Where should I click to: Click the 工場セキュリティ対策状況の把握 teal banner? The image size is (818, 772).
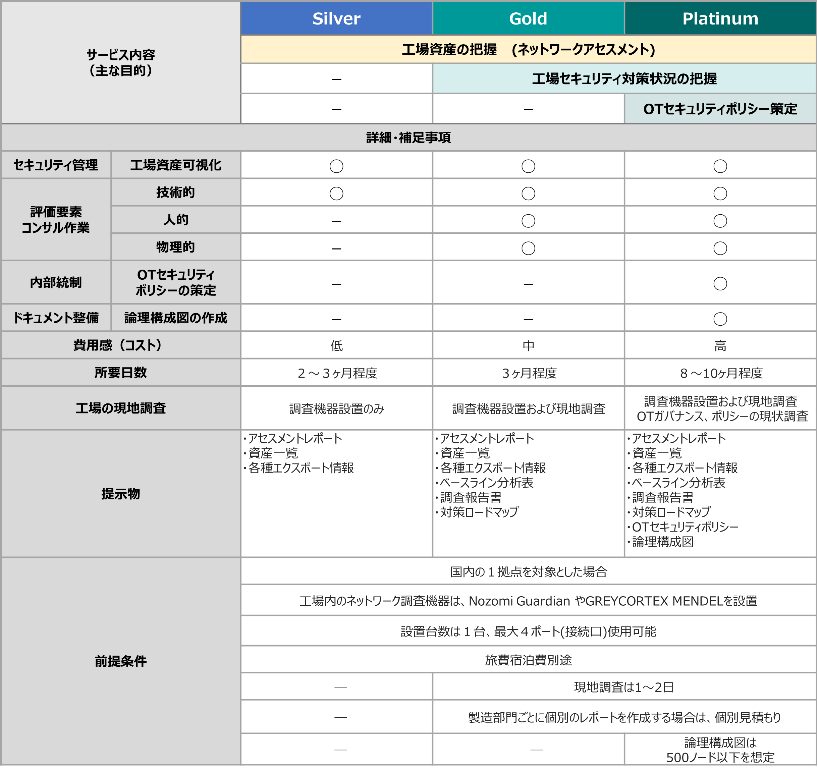[624, 78]
